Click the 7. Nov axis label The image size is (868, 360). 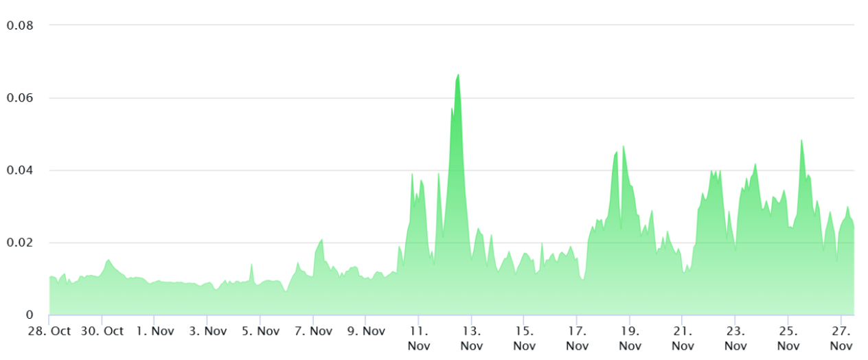click(312, 331)
